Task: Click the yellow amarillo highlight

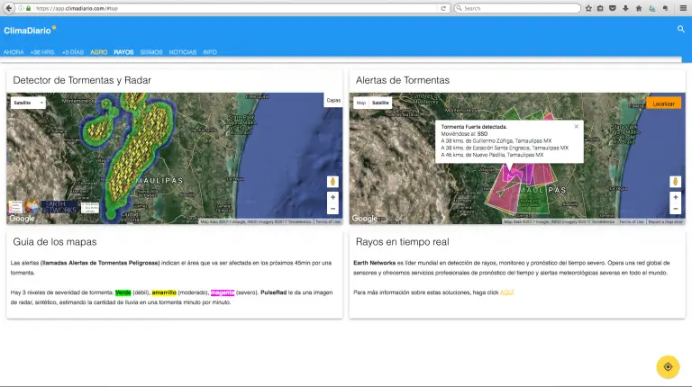Action: 164,292
